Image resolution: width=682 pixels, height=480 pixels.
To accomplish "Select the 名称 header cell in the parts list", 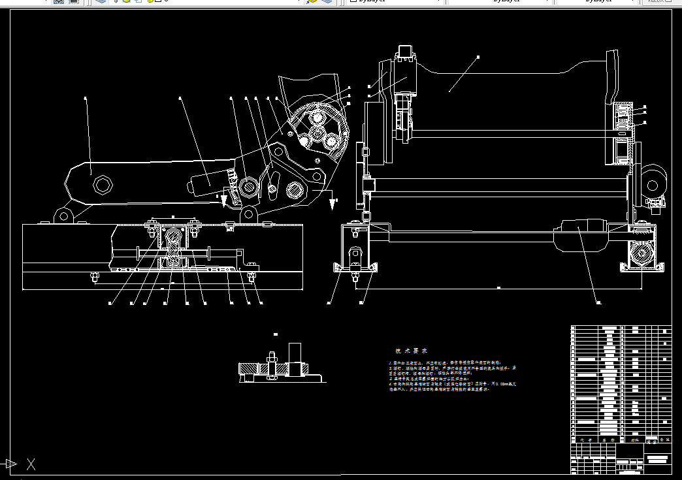I will (608, 440).
